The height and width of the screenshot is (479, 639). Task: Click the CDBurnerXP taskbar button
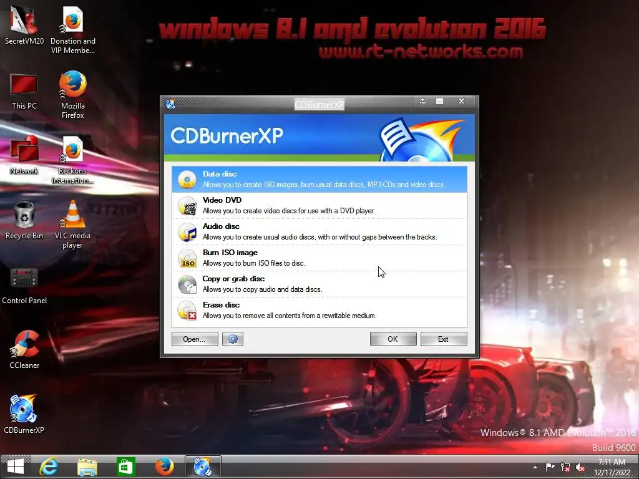point(203,467)
